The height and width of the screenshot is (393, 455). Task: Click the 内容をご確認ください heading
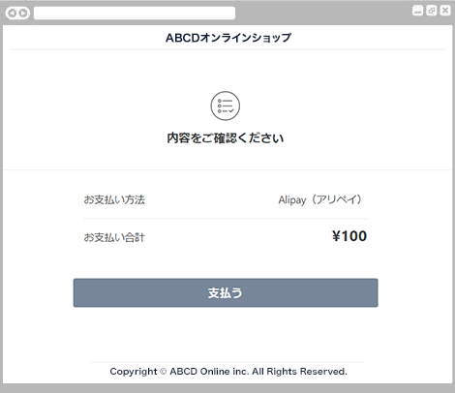click(226, 138)
